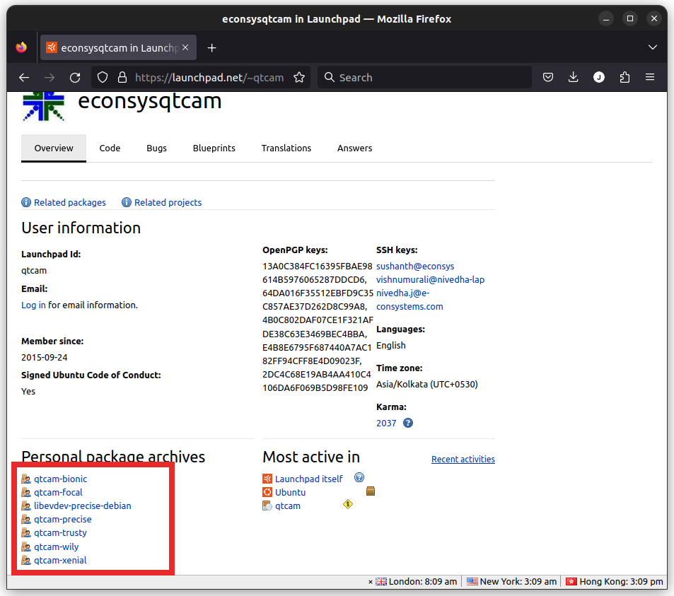The height and width of the screenshot is (596, 674).
Task: Click the Firefox logo icon in tab bar
Action: pyautogui.click(x=21, y=47)
